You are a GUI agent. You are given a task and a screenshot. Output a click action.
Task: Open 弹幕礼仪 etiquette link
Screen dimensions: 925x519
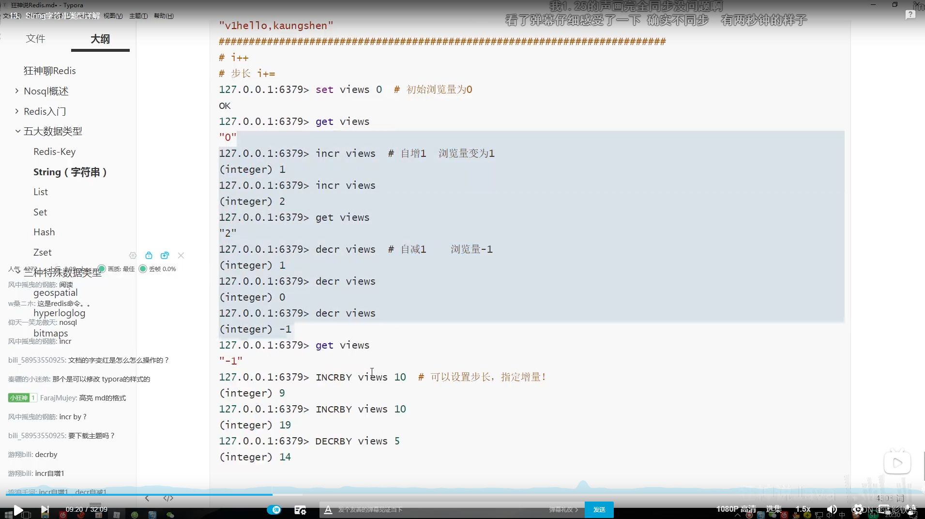click(x=563, y=510)
